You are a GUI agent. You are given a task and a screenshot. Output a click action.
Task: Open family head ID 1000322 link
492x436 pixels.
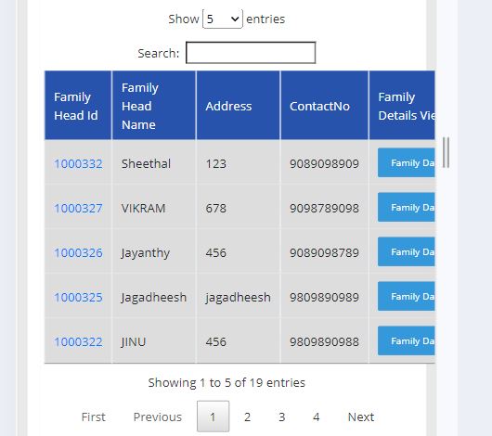pos(78,342)
